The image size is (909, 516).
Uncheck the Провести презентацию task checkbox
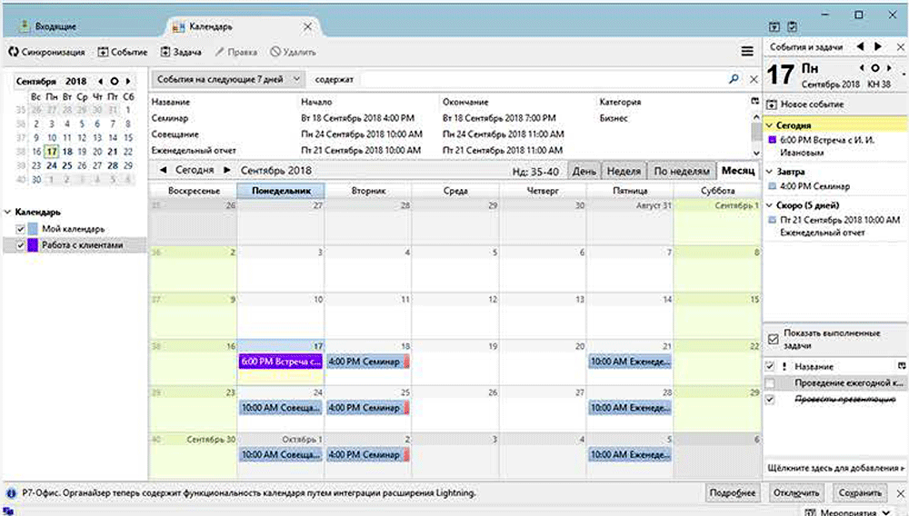pos(770,400)
